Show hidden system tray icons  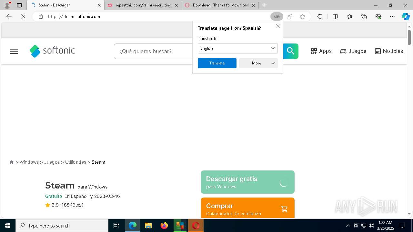348,226
